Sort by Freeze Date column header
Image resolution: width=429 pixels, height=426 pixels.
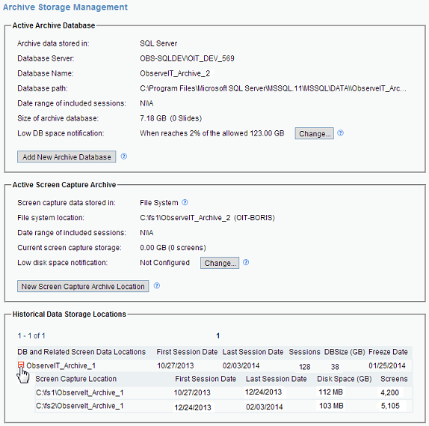[x=388, y=352]
